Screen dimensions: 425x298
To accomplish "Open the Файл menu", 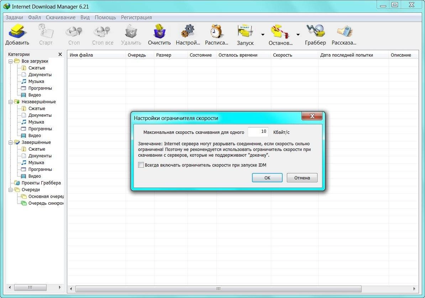I will pos(35,17).
